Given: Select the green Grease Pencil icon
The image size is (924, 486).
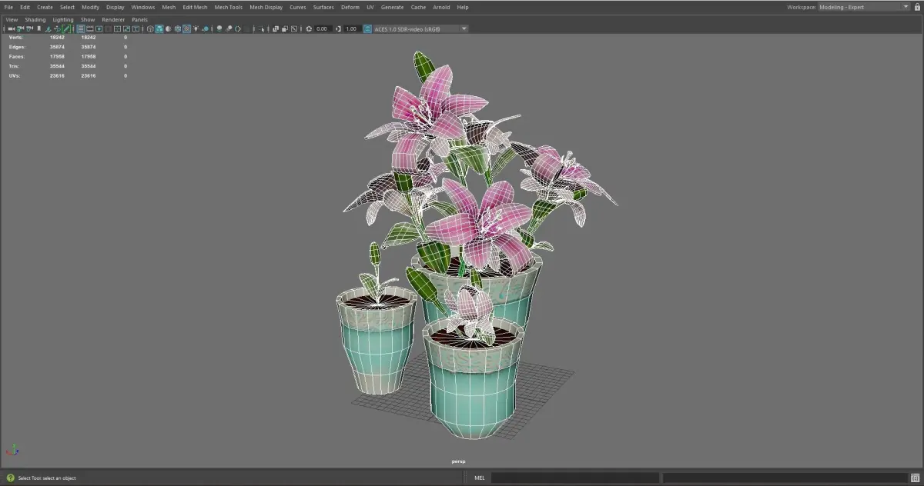Looking at the screenshot, I should click(66, 28).
